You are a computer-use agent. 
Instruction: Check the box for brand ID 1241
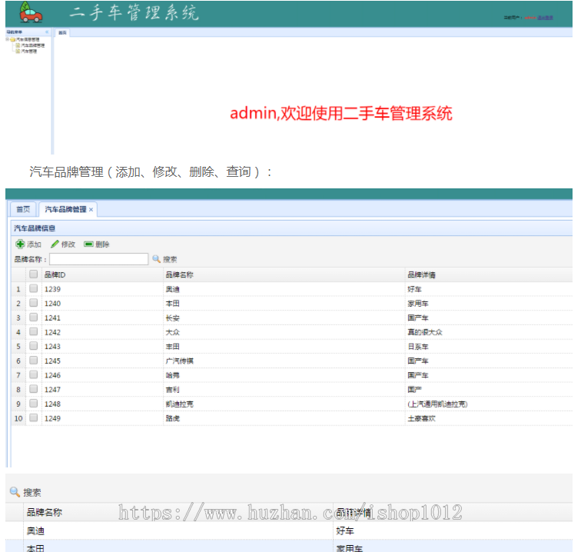point(33,318)
